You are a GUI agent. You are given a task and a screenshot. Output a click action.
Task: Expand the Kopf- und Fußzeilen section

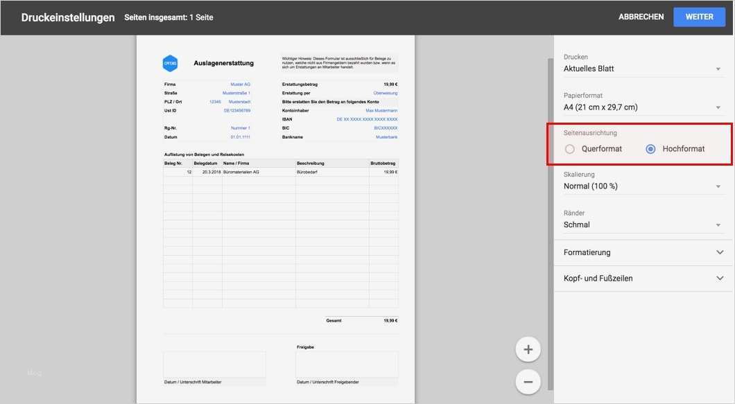tap(643, 279)
